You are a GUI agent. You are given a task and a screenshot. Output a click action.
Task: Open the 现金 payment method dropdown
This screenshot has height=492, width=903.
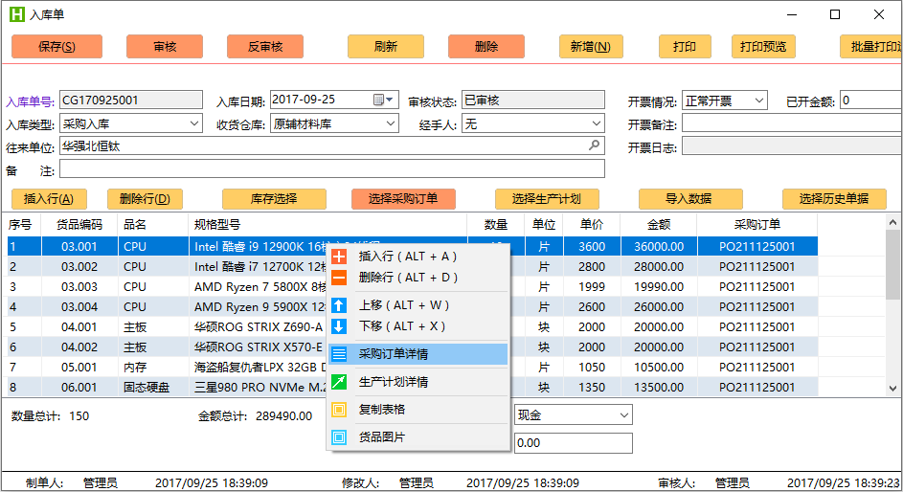click(624, 414)
